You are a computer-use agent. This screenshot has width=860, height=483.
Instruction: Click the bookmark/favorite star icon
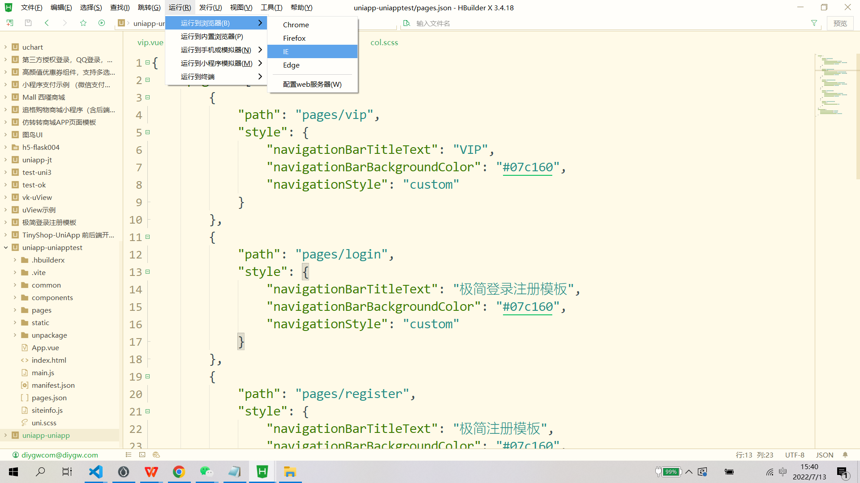coord(83,23)
